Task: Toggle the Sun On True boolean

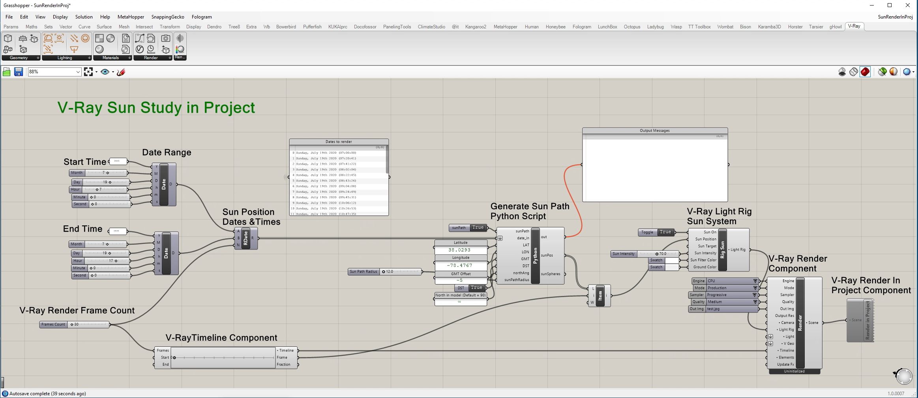Action: [x=665, y=232]
